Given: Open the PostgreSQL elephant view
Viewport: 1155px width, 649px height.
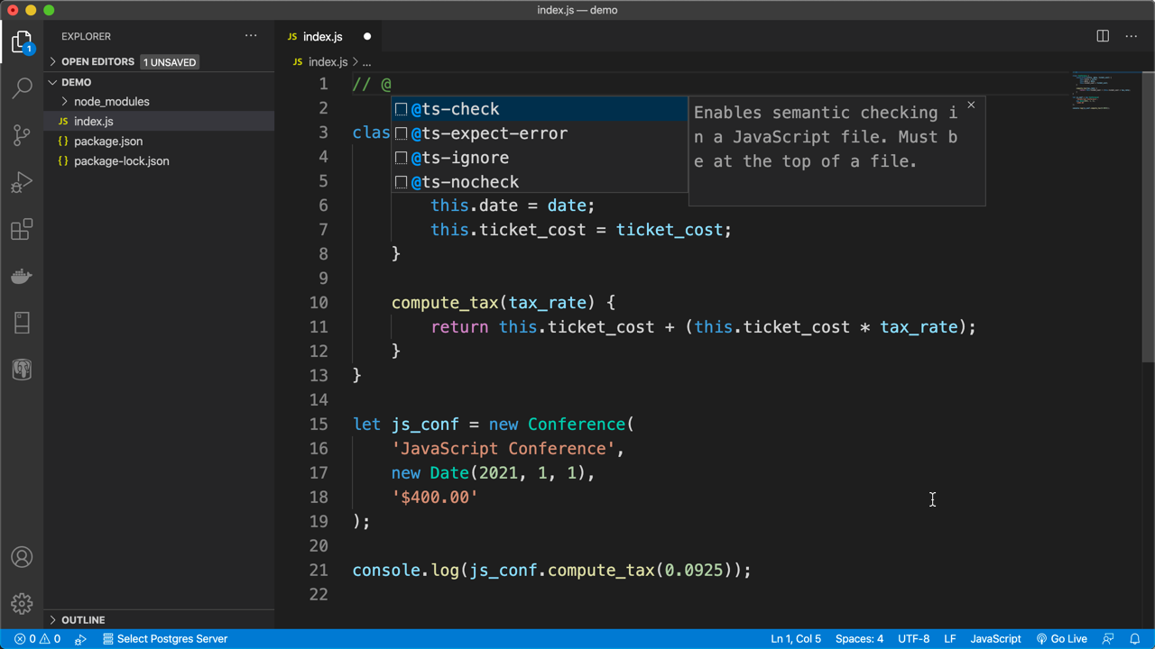Looking at the screenshot, I should pos(22,370).
